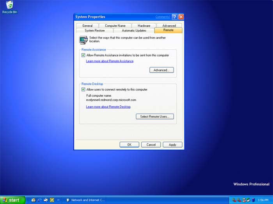Open the Hardware tab

(x=144, y=26)
